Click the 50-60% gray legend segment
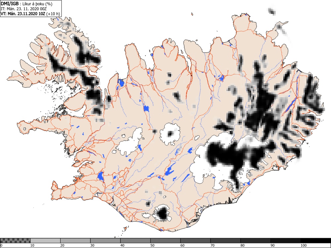The width and height of the screenshot is (331, 248). (x=165, y=241)
